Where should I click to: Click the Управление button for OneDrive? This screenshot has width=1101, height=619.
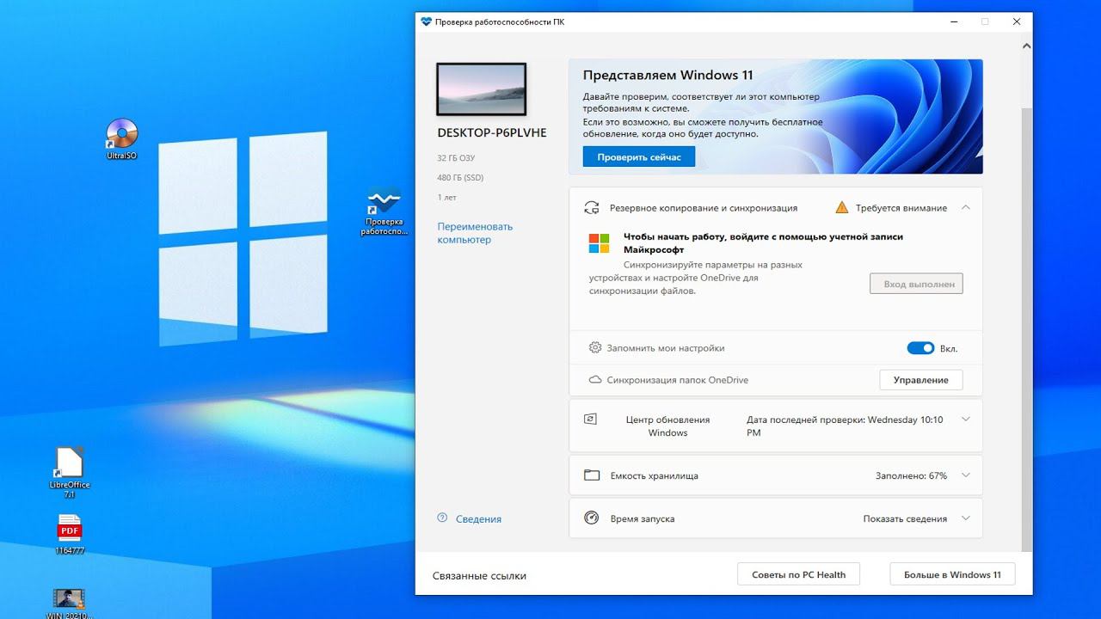920,380
